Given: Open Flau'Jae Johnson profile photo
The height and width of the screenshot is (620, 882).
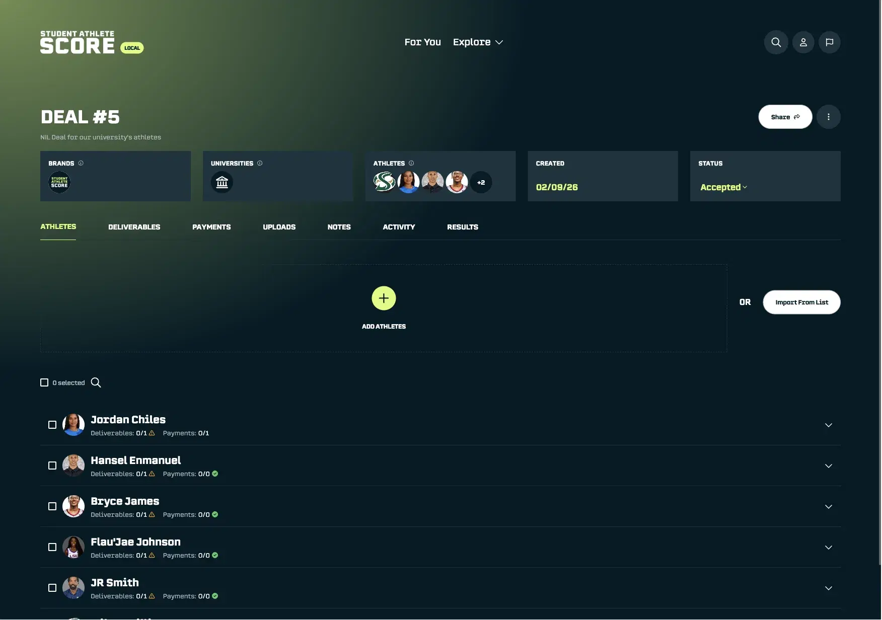Looking at the screenshot, I should pos(73,547).
